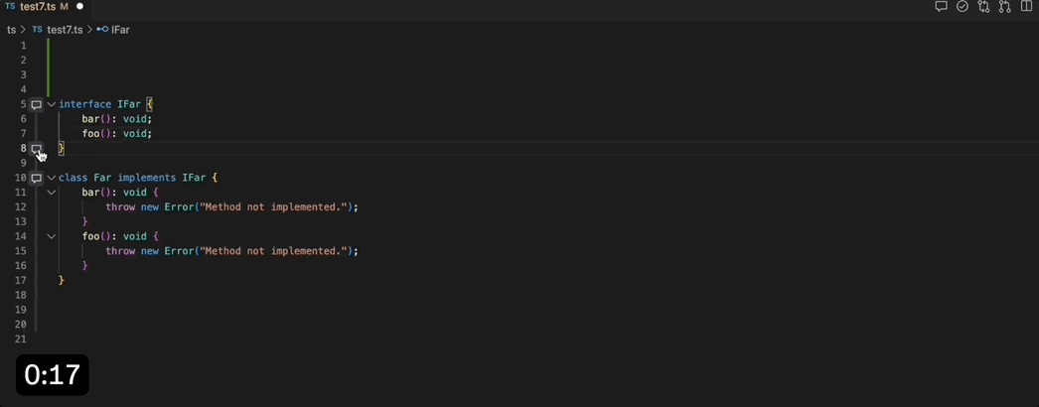This screenshot has height=407, width=1039.
Task: Click the circled checkmark icon in the title bar
Action: (963, 7)
